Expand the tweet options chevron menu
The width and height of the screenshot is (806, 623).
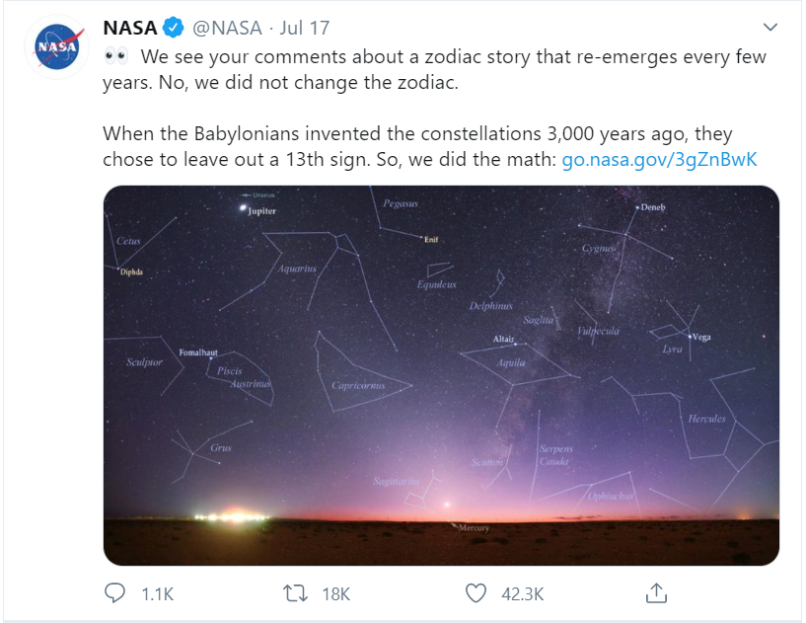[770, 27]
